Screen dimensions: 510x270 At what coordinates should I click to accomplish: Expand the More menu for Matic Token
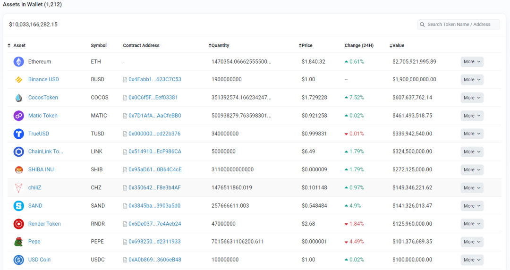point(472,116)
